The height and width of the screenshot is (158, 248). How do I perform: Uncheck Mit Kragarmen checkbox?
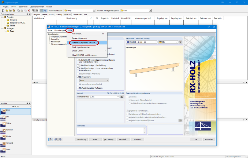(78, 77)
